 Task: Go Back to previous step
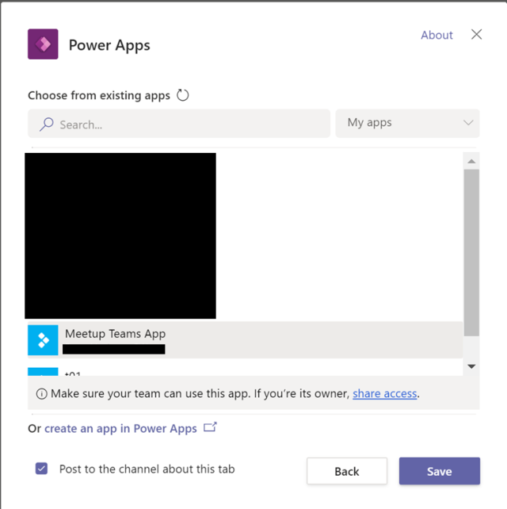pos(347,471)
